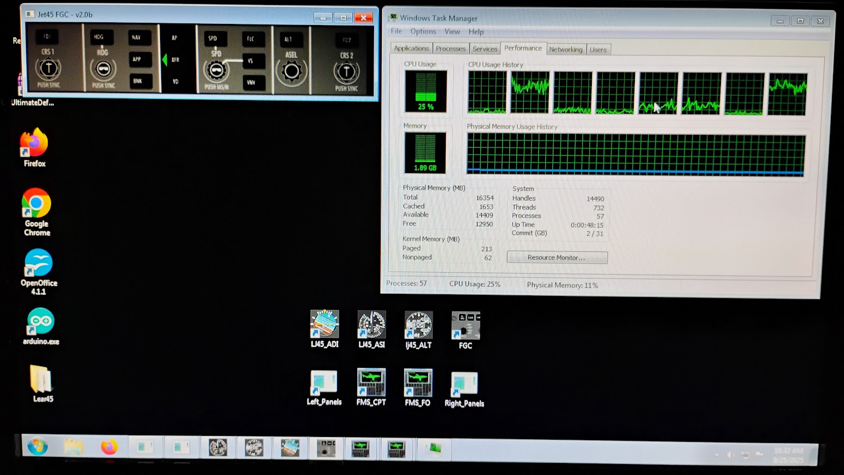Open the FMS_CPT desktop shortcut
The image size is (844, 475).
[371, 383]
